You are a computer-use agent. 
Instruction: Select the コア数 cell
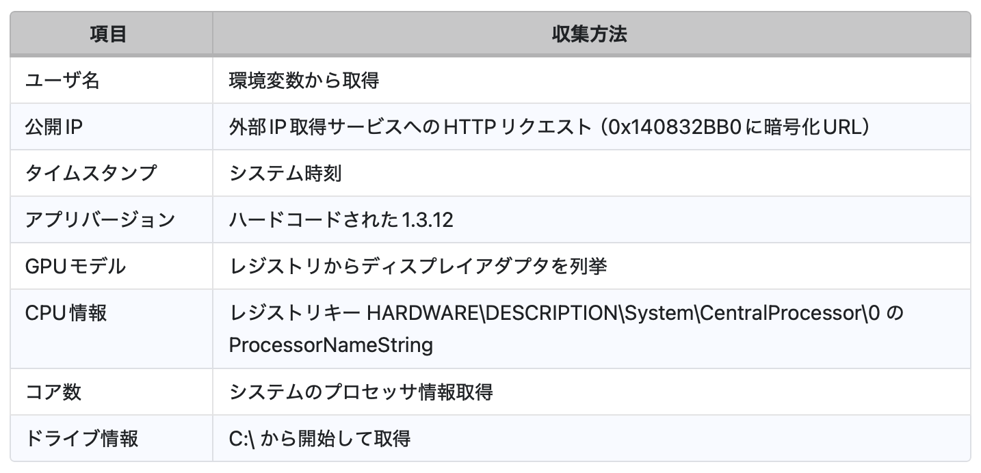[53, 392]
